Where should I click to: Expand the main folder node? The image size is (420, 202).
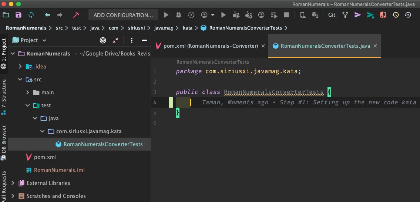tap(27, 92)
